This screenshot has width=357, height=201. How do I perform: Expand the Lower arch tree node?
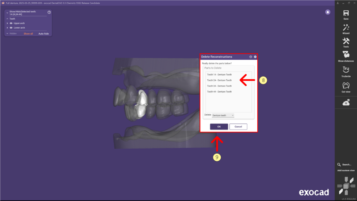(x=7, y=28)
